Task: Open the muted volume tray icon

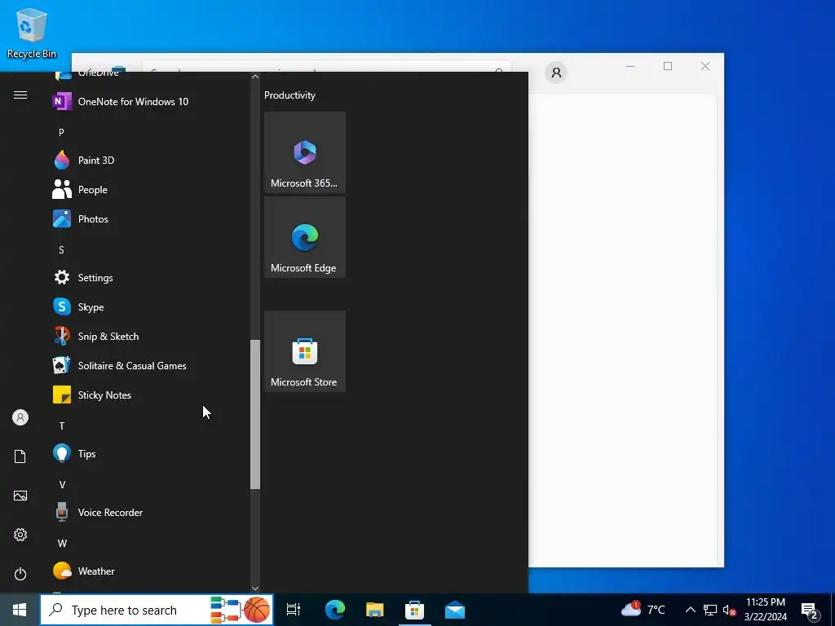Action: coord(729,610)
